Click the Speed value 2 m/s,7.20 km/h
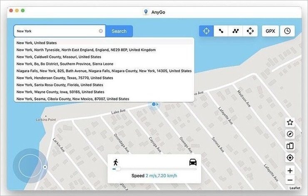The width and height of the screenshot is (308, 196). click(161, 176)
